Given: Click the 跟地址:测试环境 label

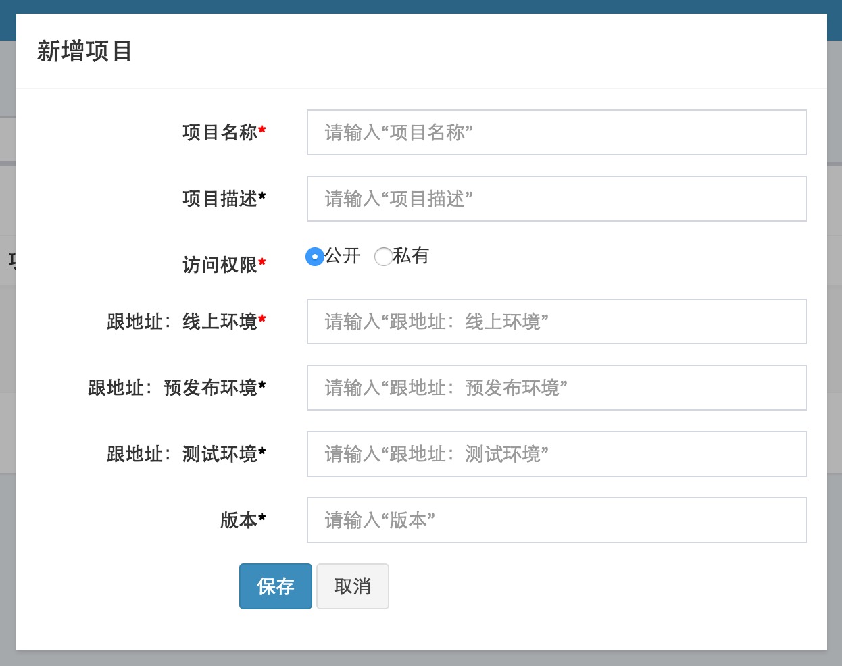Looking at the screenshot, I should coord(182,454).
